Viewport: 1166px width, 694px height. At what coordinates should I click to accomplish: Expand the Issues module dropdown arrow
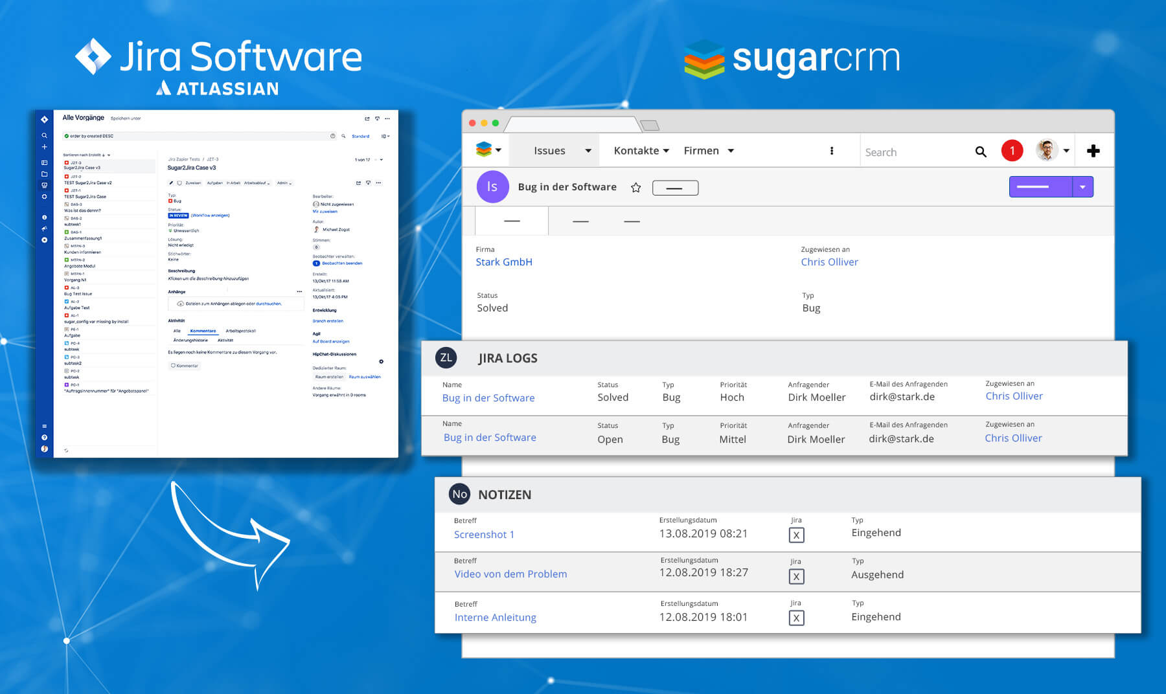click(588, 151)
